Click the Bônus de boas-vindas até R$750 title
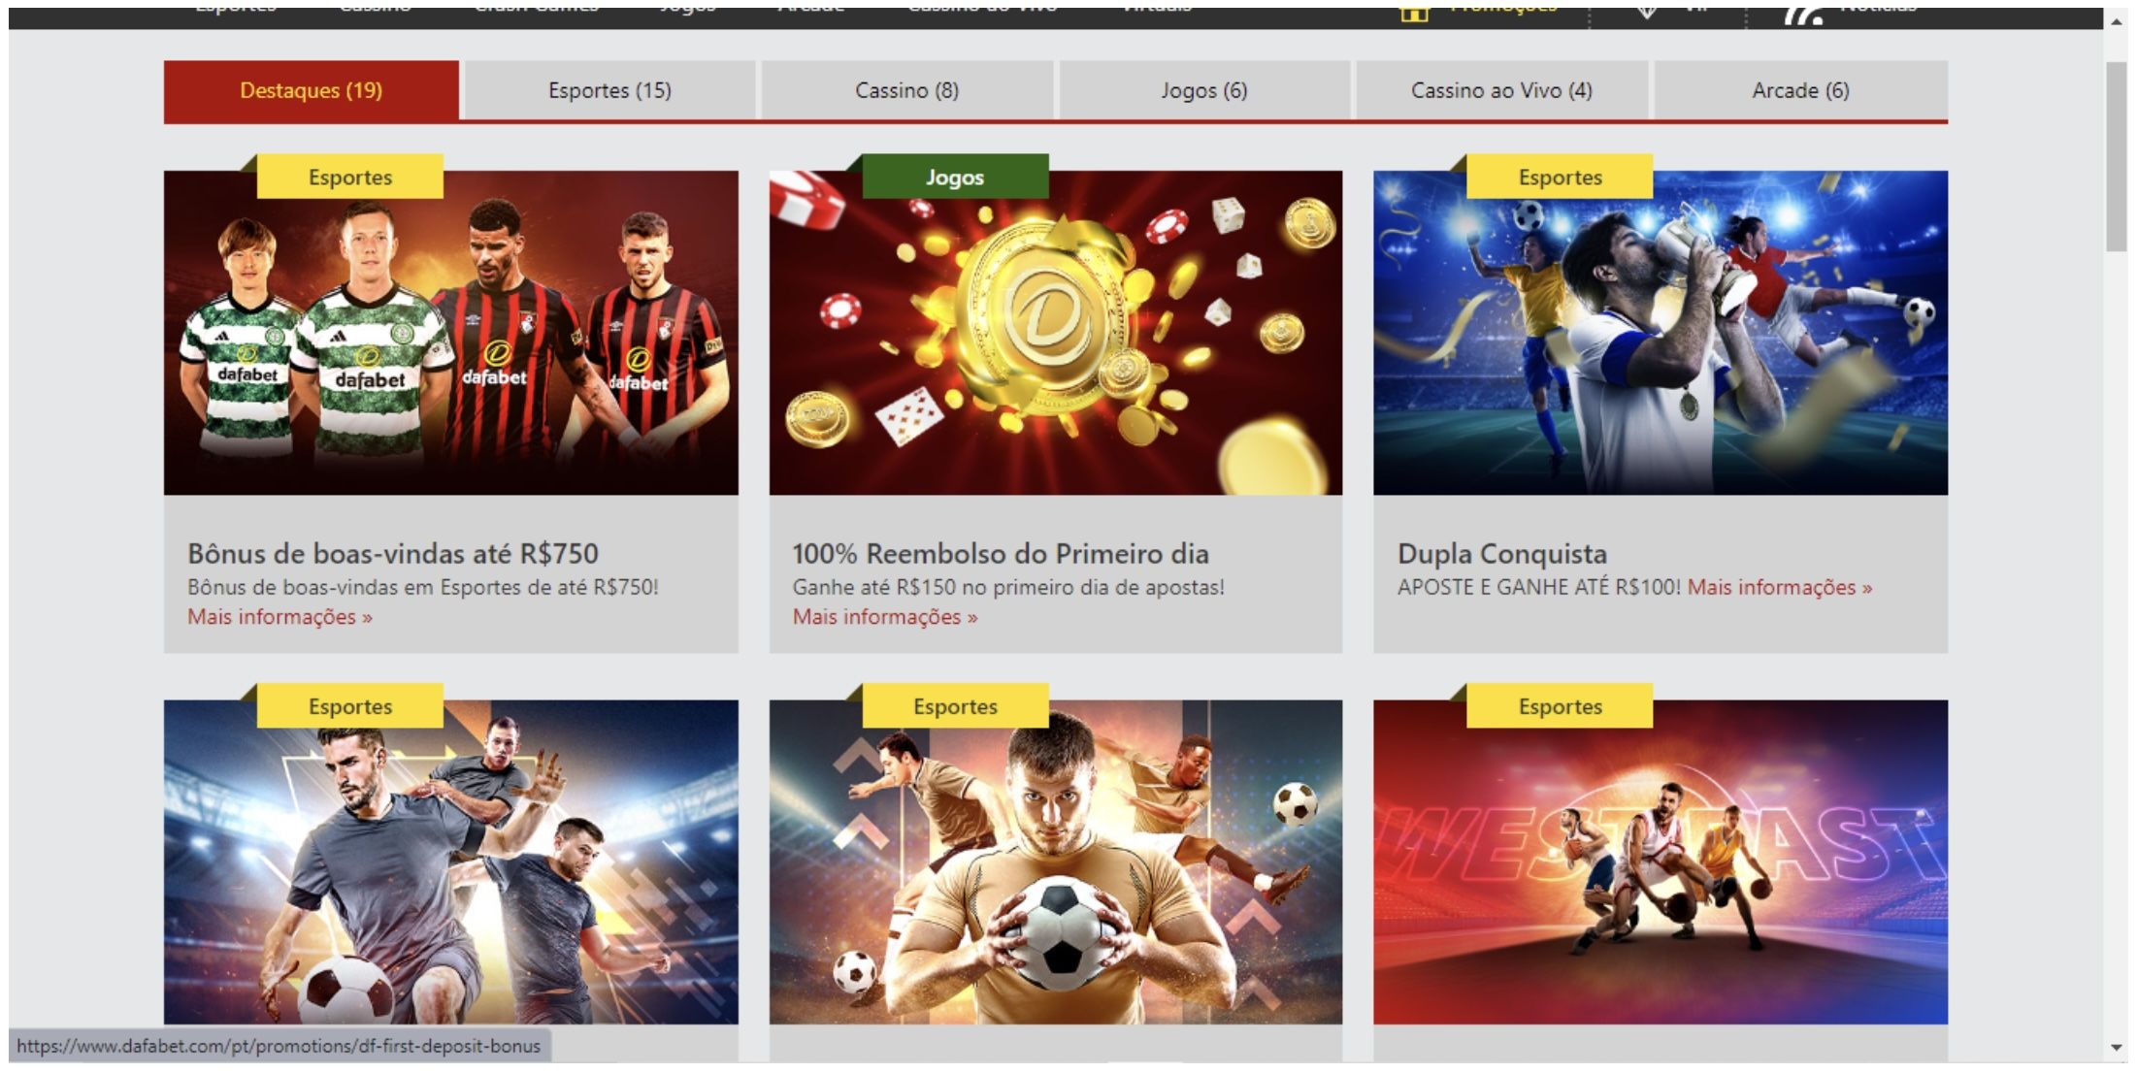 point(393,554)
